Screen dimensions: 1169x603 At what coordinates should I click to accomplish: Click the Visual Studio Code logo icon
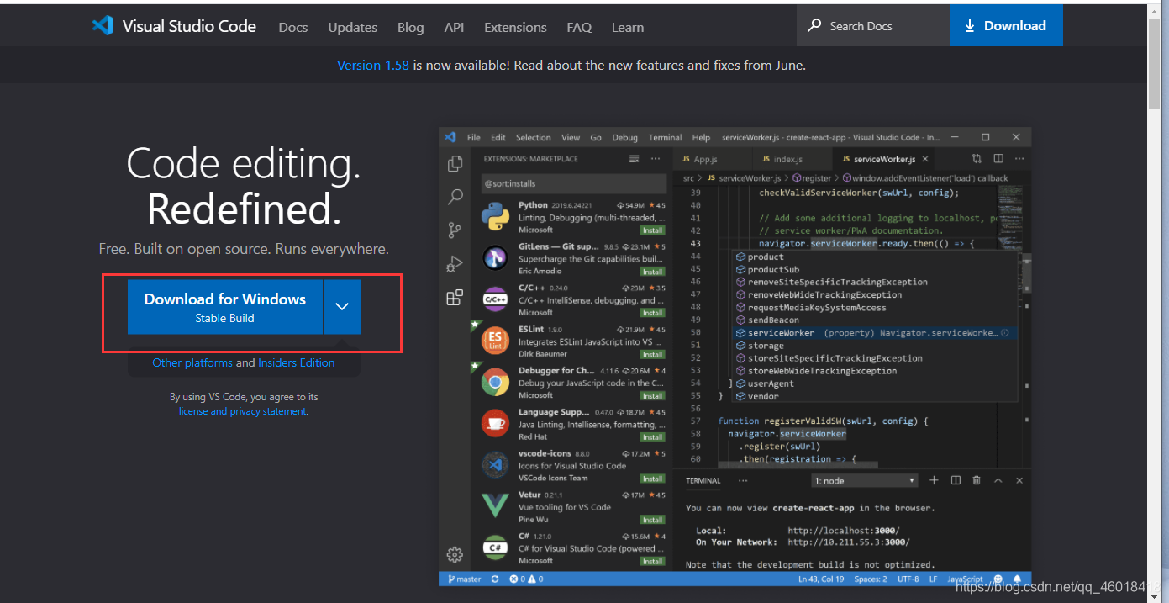tap(103, 25)
